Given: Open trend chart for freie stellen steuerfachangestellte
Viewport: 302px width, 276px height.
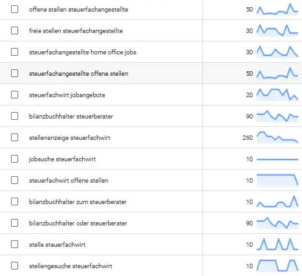Looking at the screenshot, I should [x=277, y=30].
